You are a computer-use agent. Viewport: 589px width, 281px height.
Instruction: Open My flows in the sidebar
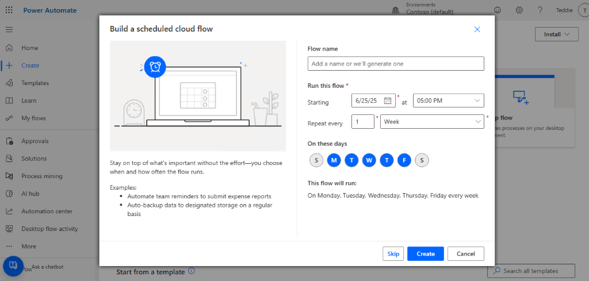pos(33,118)
